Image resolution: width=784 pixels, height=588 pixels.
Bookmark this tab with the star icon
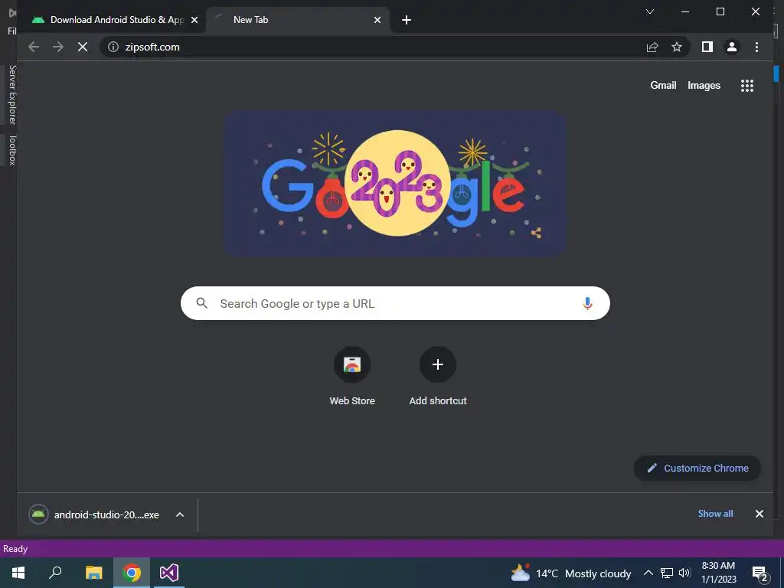coord(677,47)
